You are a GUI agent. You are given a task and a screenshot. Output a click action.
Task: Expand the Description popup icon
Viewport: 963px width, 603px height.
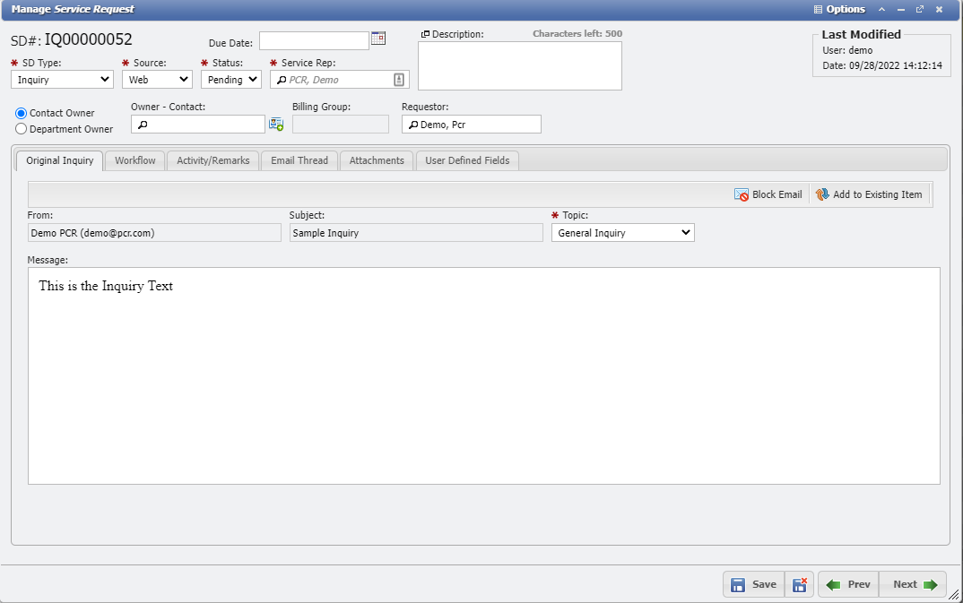[425, 34]
